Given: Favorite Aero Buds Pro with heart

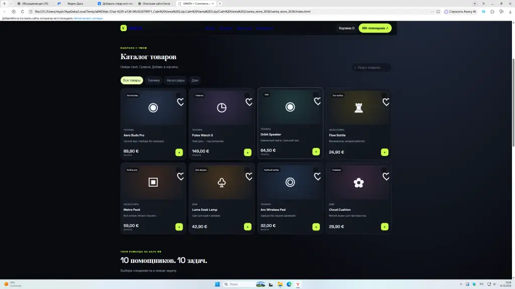Looking at the screenshot, I should pos(181,102).
